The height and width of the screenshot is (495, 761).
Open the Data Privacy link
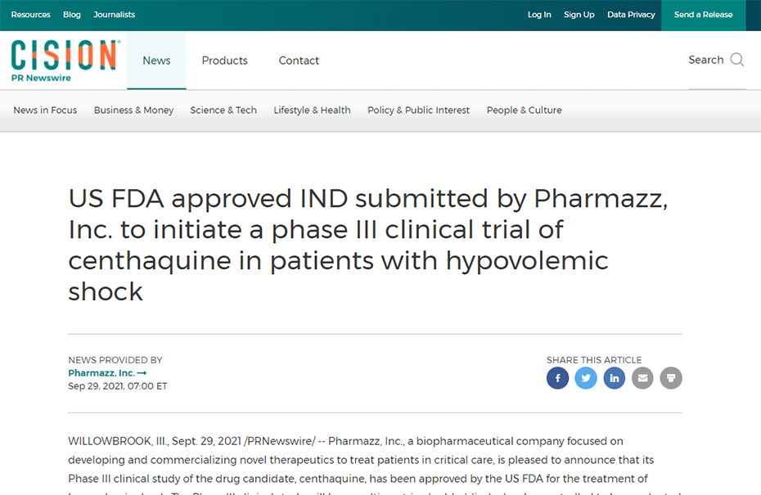(x=631, y=15)
